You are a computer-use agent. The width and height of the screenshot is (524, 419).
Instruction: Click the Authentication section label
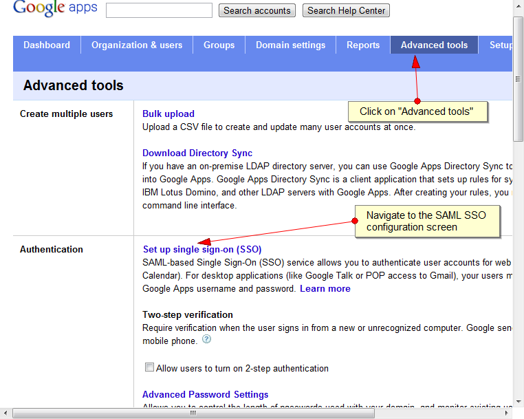coord(52,250)
